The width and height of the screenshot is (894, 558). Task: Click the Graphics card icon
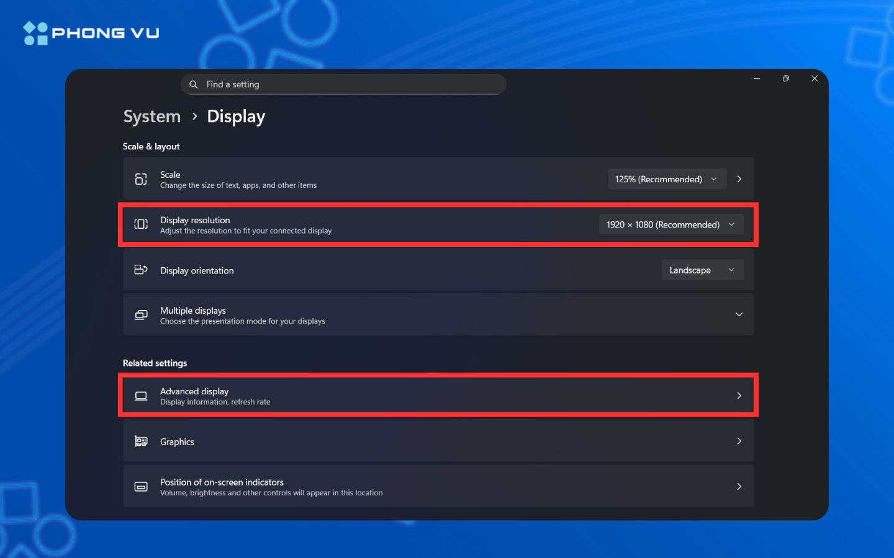click(140, 441)
